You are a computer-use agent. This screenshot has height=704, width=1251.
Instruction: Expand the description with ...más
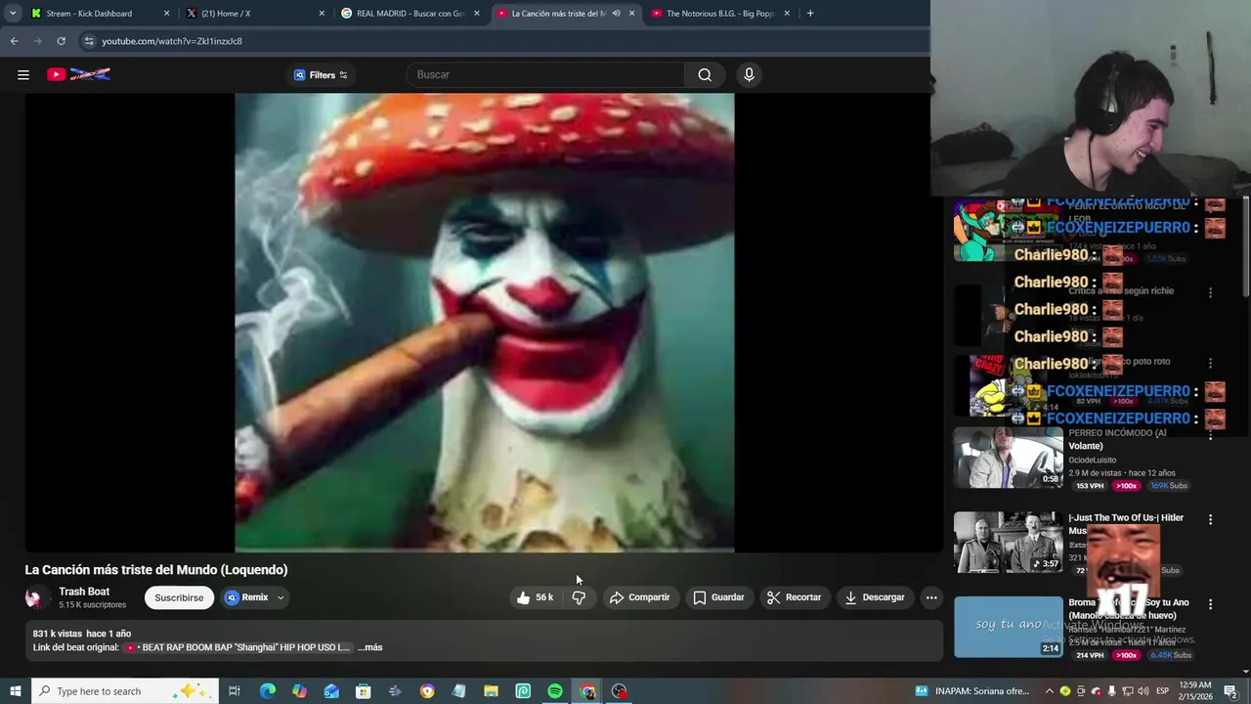pos(369,647)
